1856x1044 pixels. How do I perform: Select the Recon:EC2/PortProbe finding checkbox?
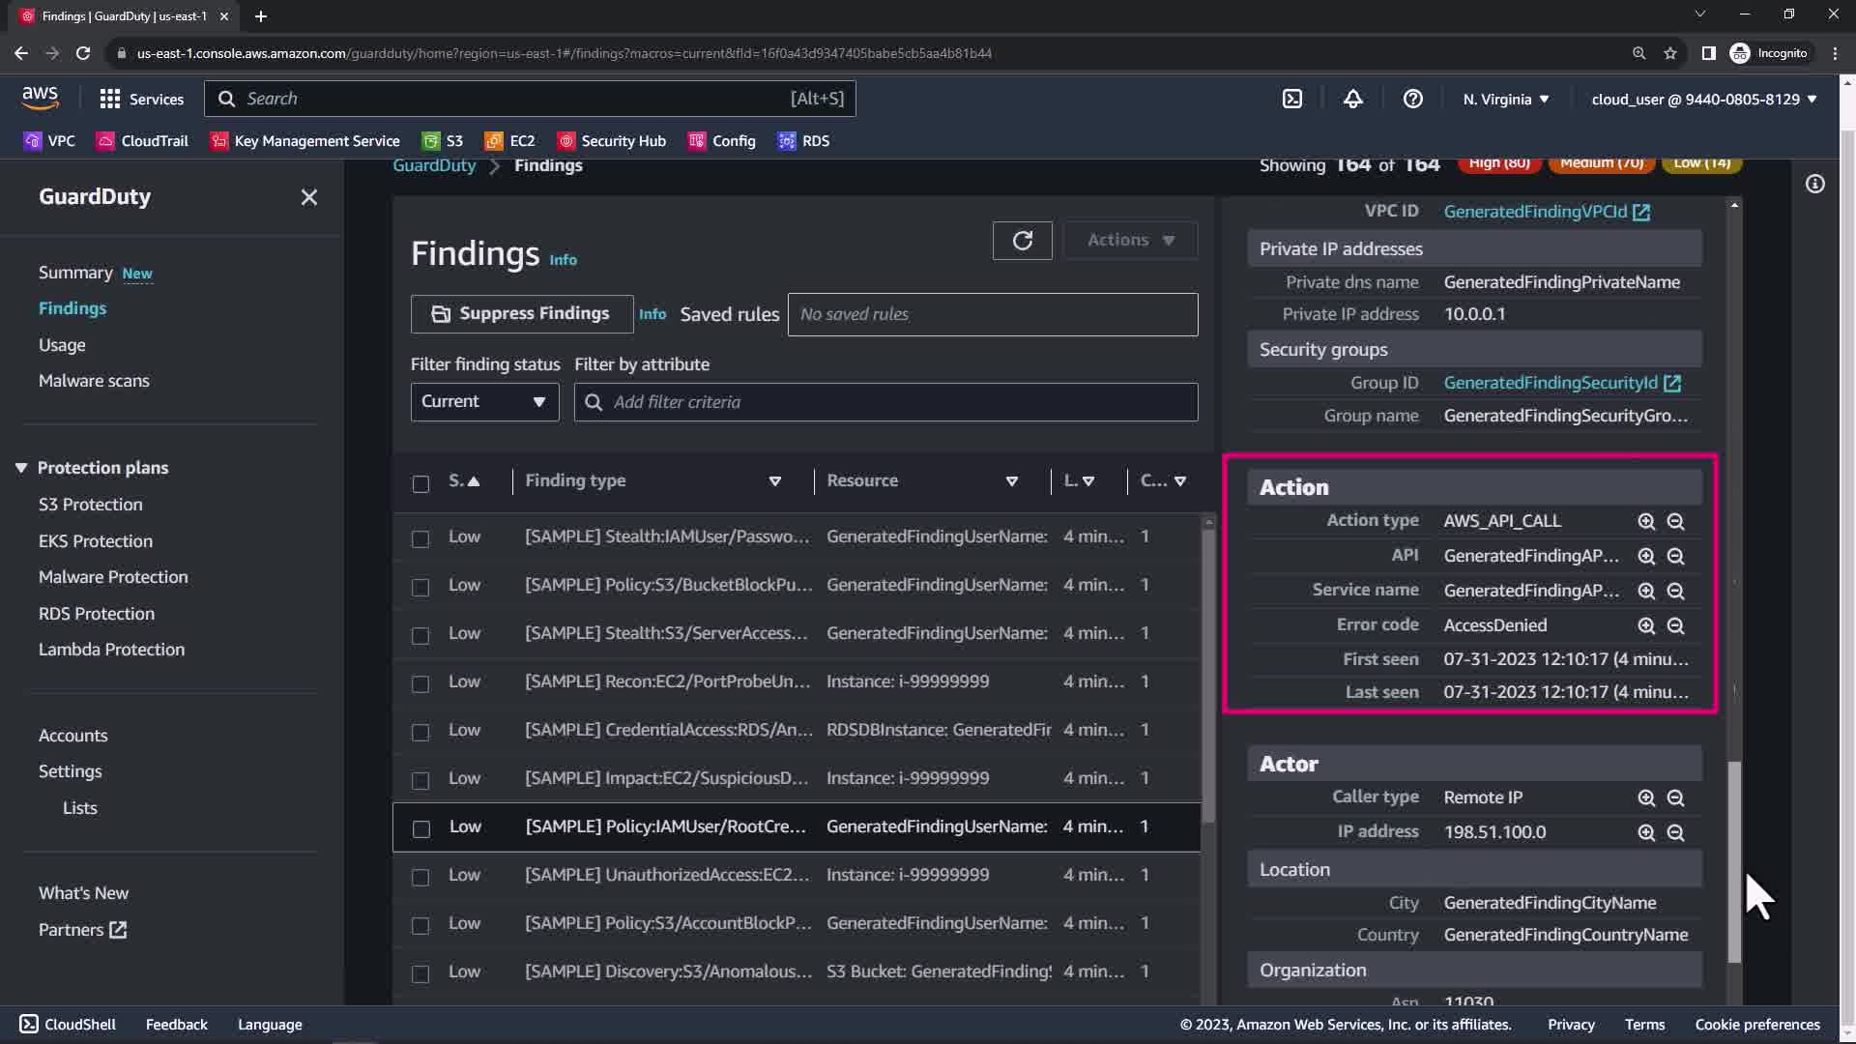coord(420,683)
